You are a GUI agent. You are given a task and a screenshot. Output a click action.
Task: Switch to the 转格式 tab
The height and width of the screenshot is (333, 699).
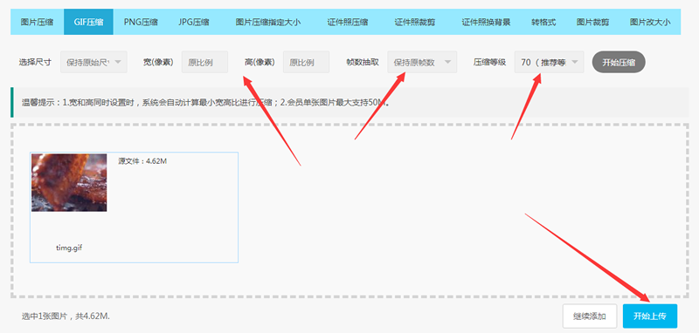click(x=543, y=22)
